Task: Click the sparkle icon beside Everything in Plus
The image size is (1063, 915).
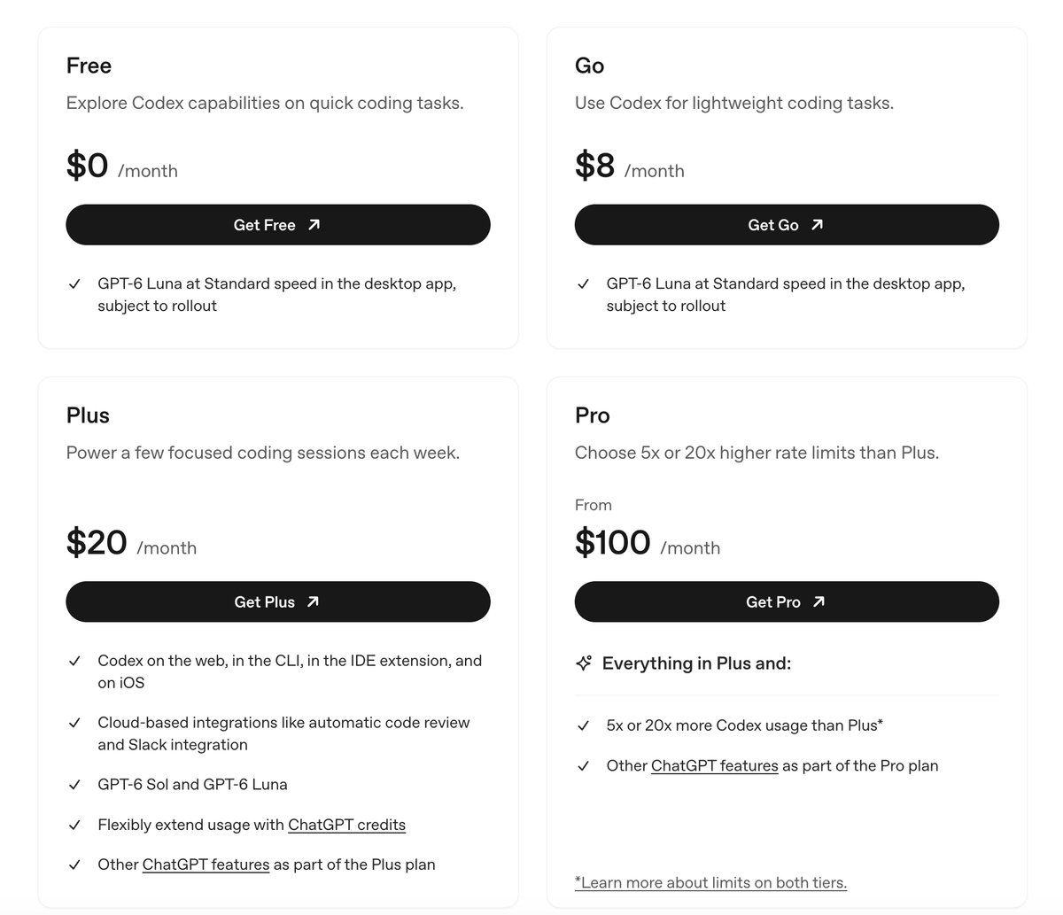Action: [584, 663]
